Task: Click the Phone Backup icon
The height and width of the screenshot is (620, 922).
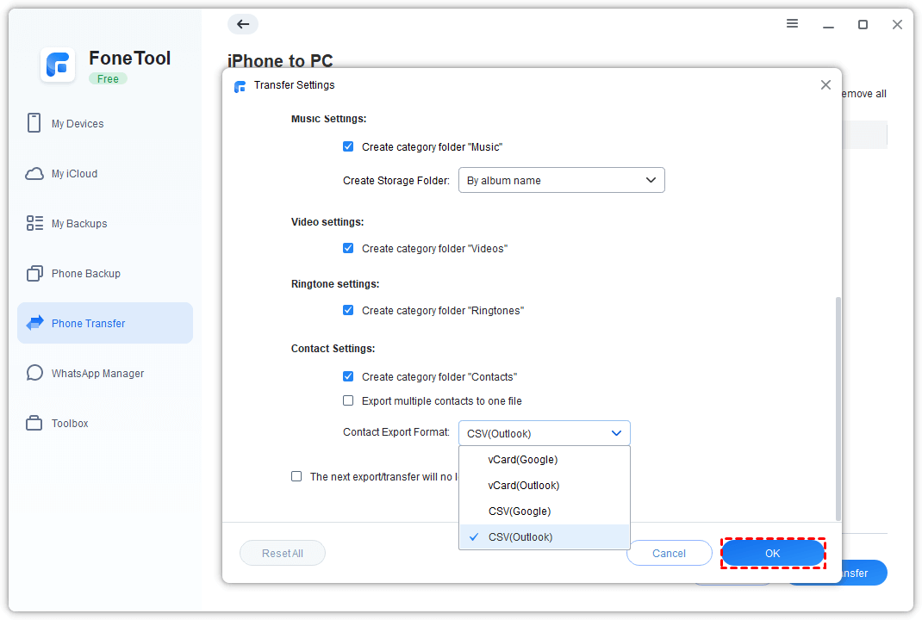Action: [x=34, y=274]
